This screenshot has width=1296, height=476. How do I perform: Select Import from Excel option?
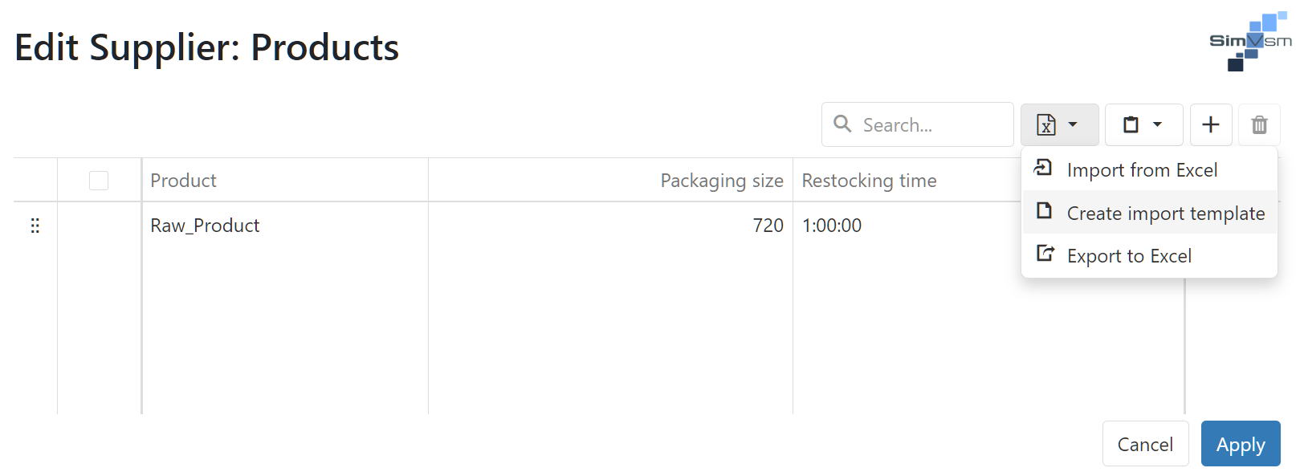point(1141,170)
